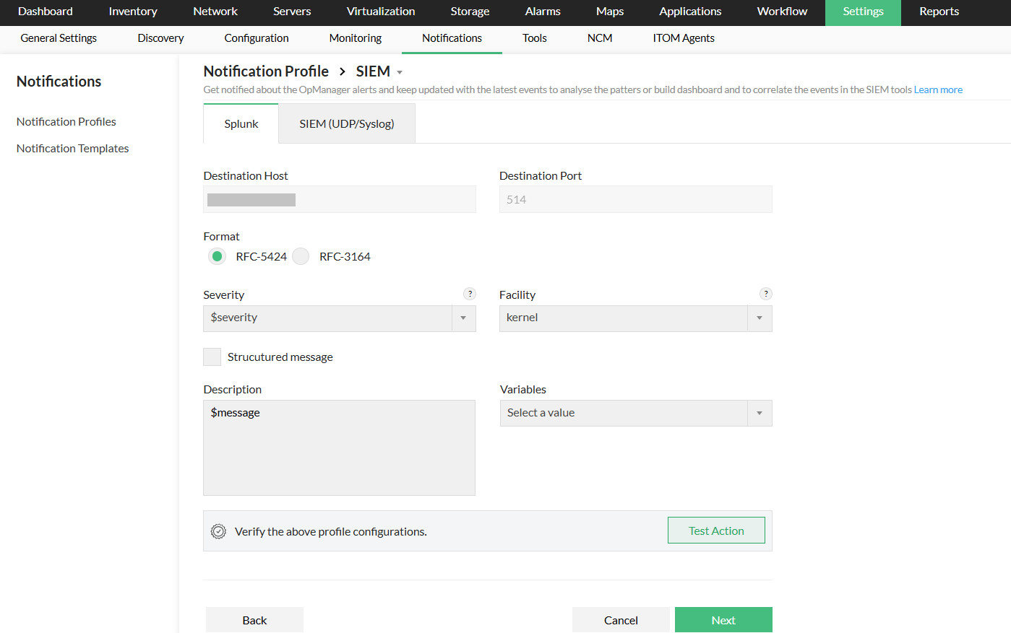
Task: Go to the Storage menu
Action: (x=470, y=12)
